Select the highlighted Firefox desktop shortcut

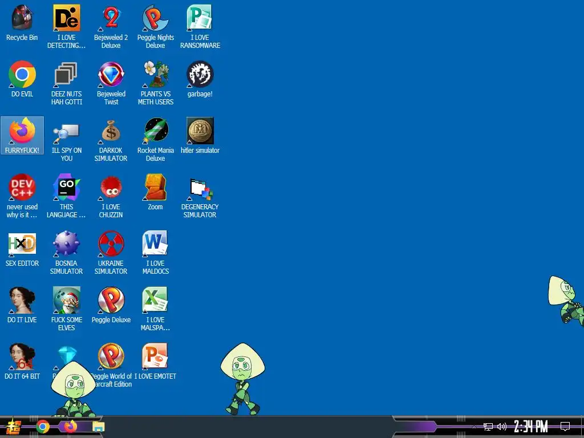(22, 136)
